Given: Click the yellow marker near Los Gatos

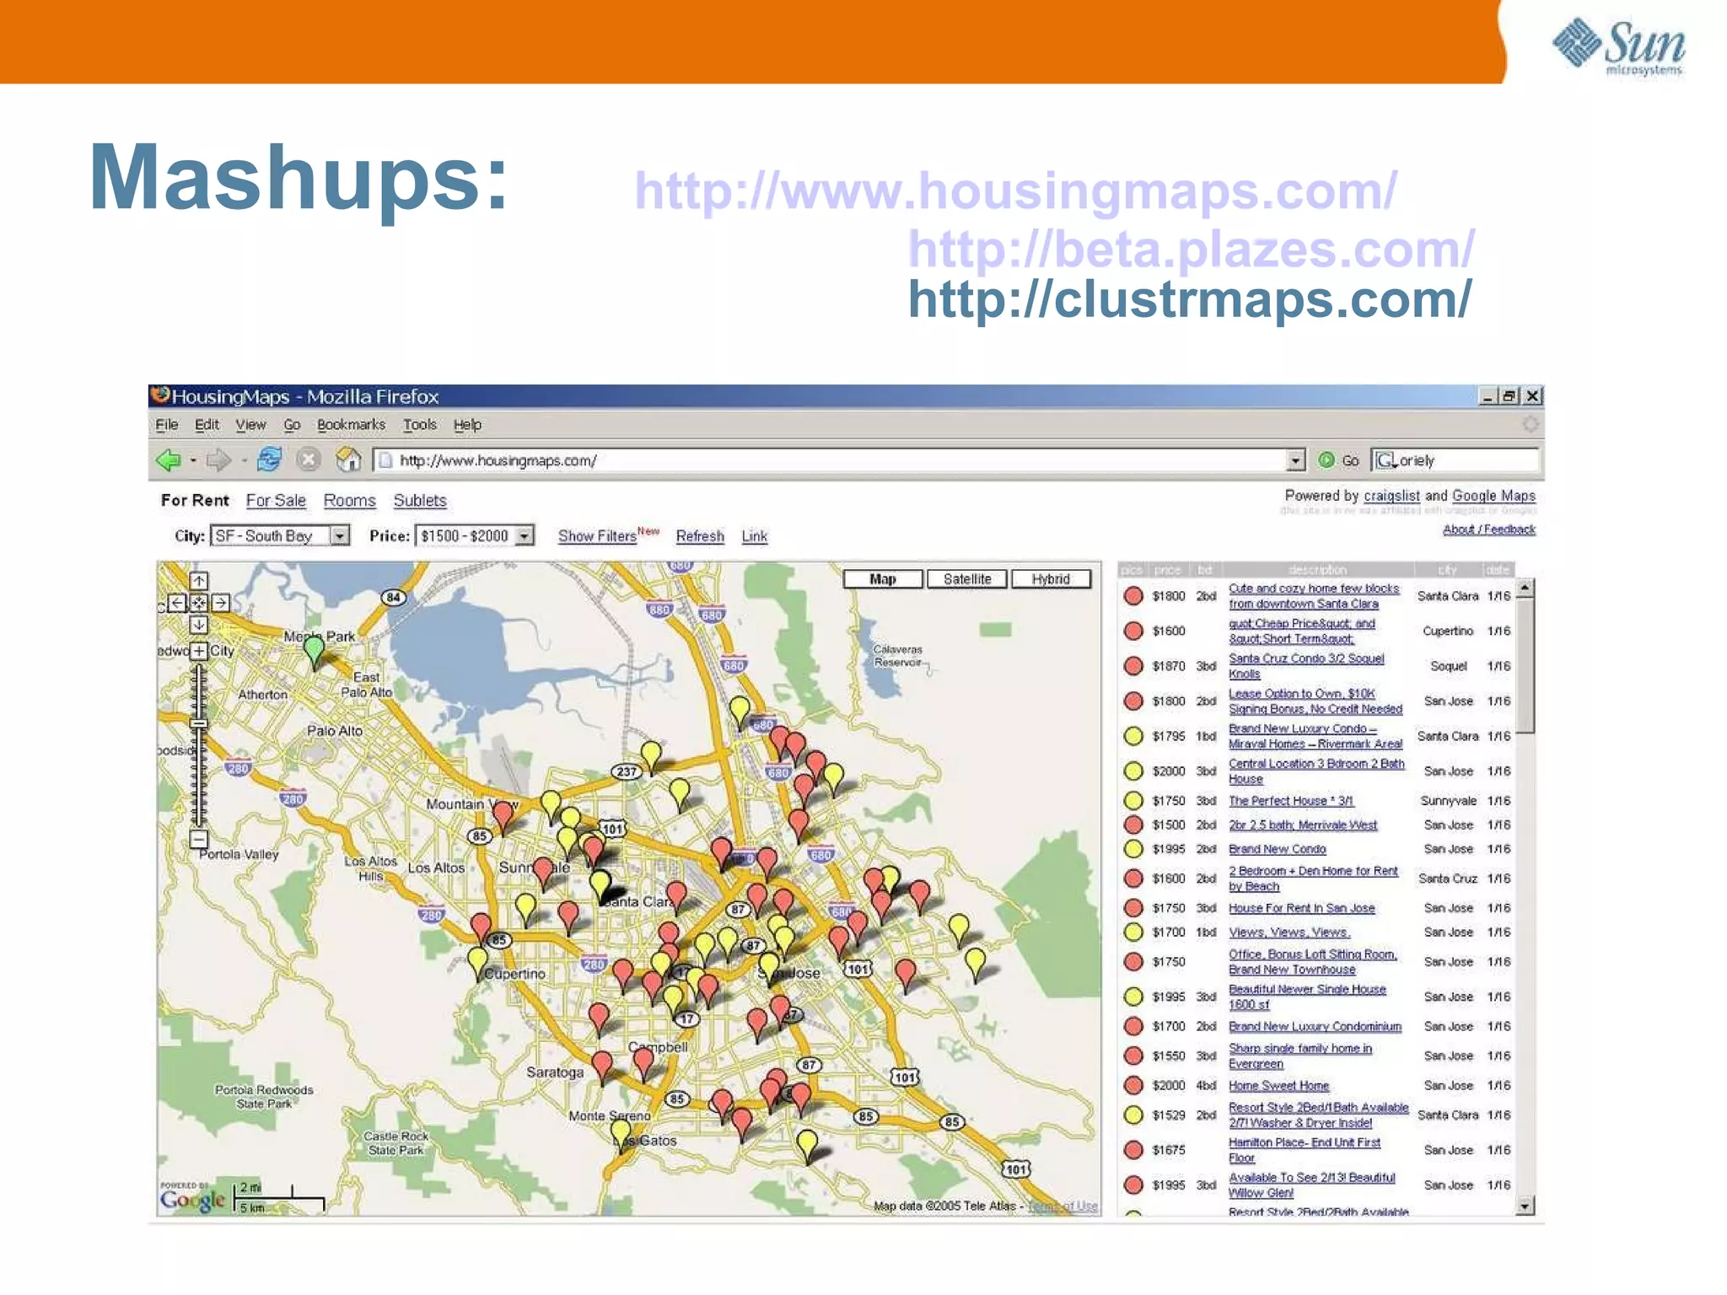Looking at the screenshot, I should click(620, 1135).
